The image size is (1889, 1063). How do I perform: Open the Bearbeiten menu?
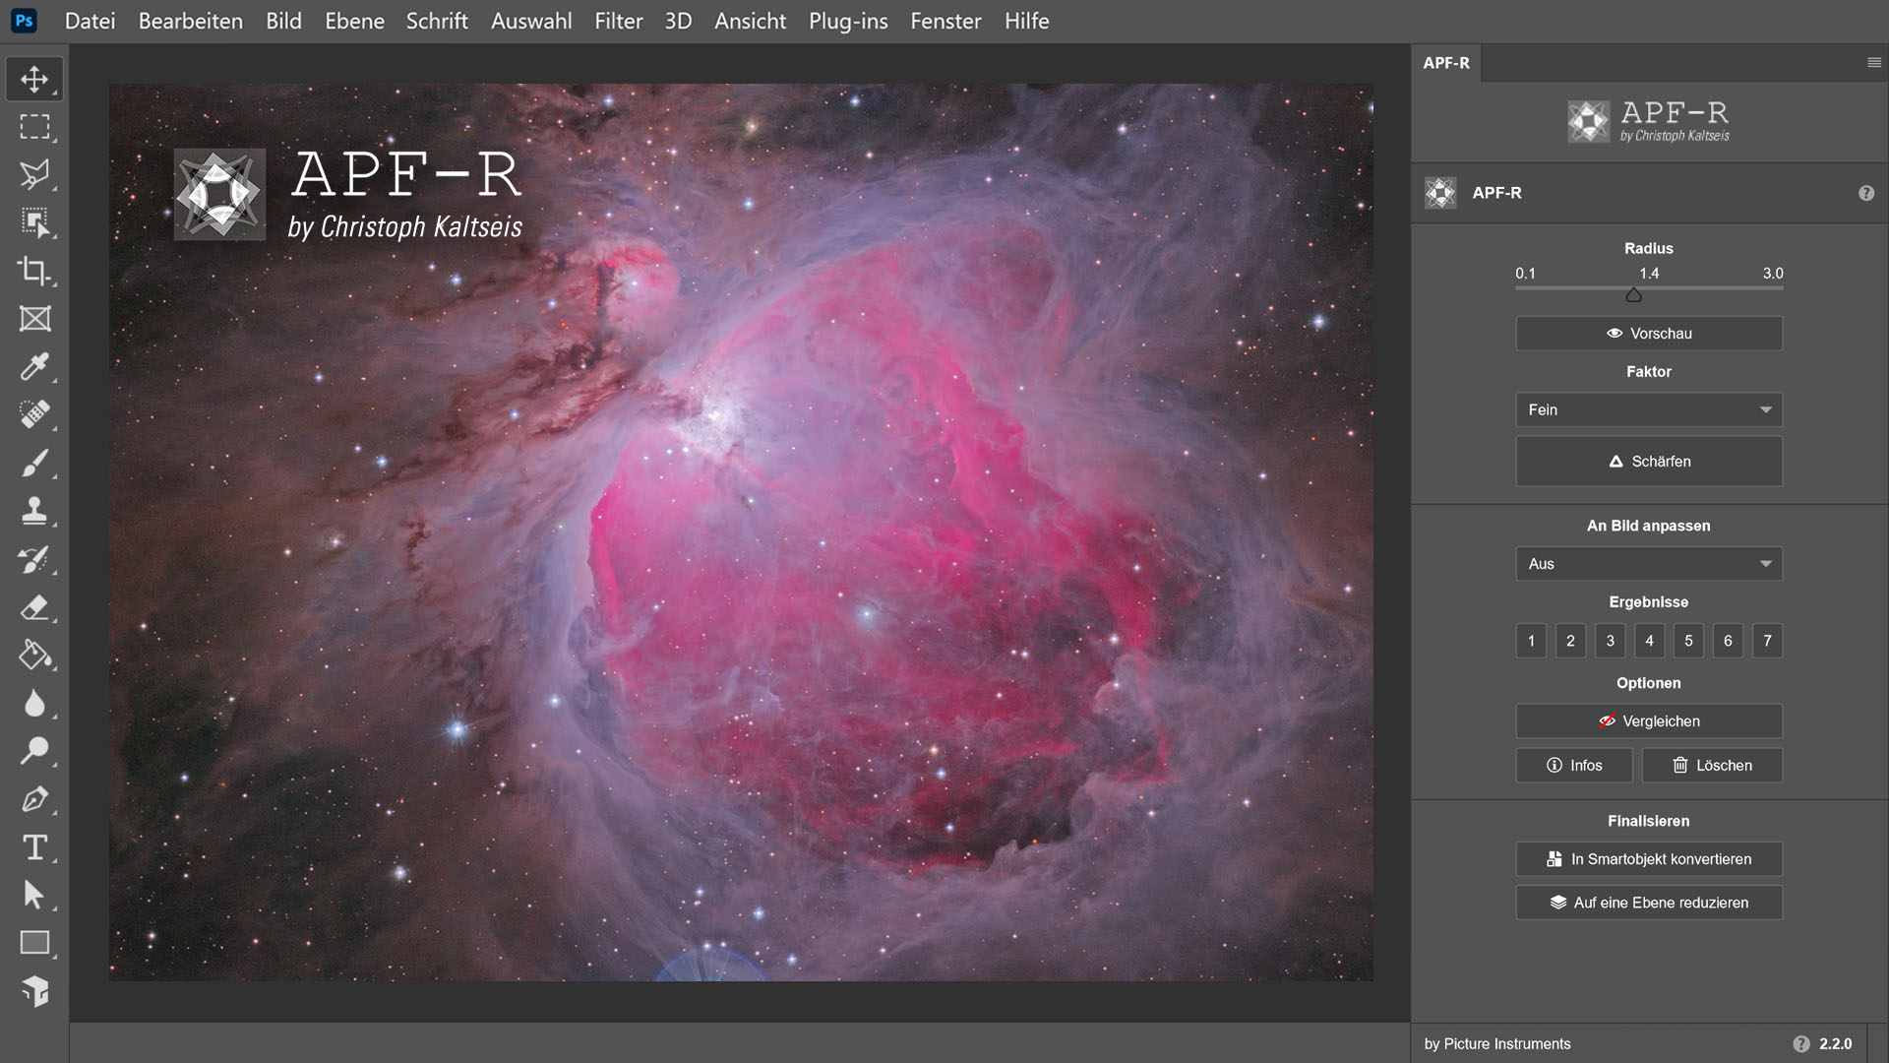pyautogui.click(x=191, y=21)
